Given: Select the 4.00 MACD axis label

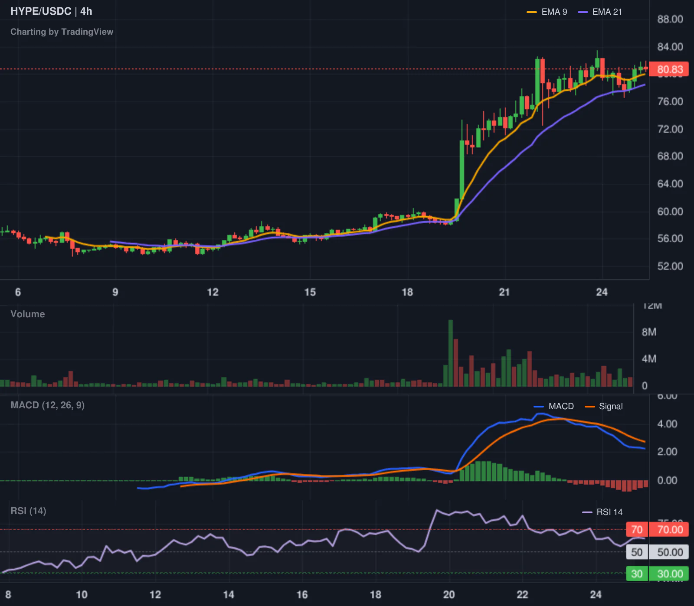Looking at the screenshot, I should click(667, 424).
